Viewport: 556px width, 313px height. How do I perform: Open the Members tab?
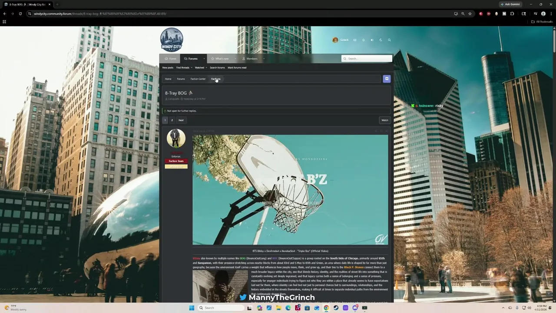(250, 59)
